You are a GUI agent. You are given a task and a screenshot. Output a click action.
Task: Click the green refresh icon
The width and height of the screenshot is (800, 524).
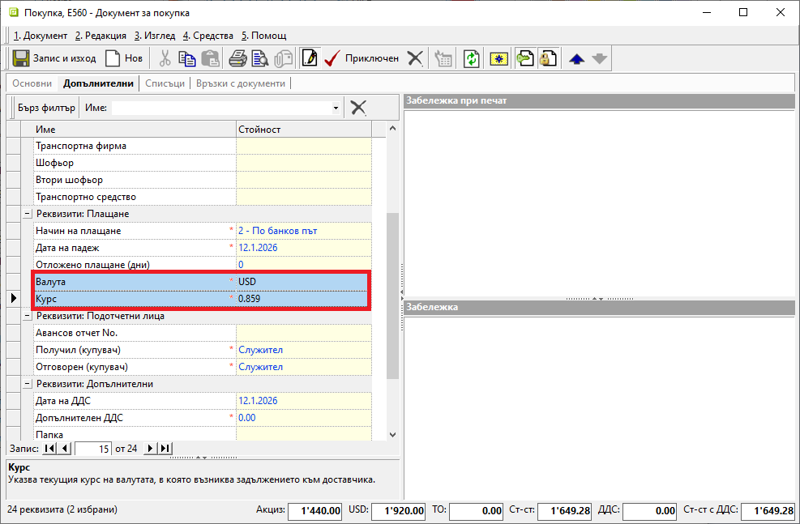tap(471, 58)
